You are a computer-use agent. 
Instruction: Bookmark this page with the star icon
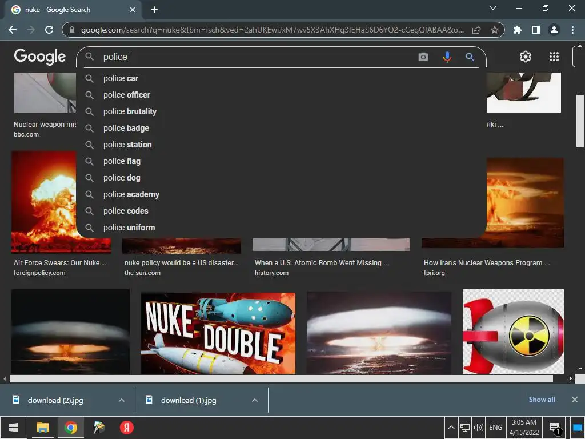click(494, 30)
